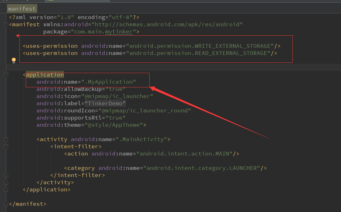This screenshot has height=212, width=341.
Task: Click fold marker beside closing intent-filter tag
Action: 6,175
